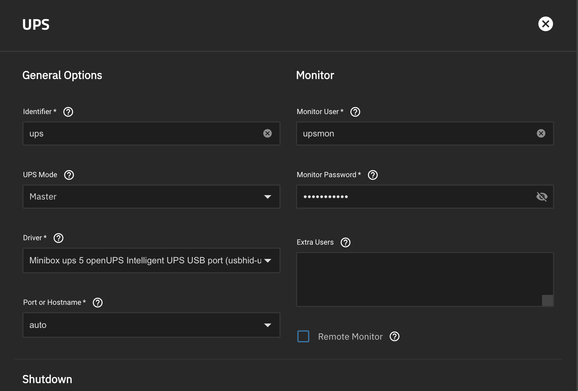Focus the Monitor User text field
Viewport: 578px width, 391px height.
[x=415, y=134]
